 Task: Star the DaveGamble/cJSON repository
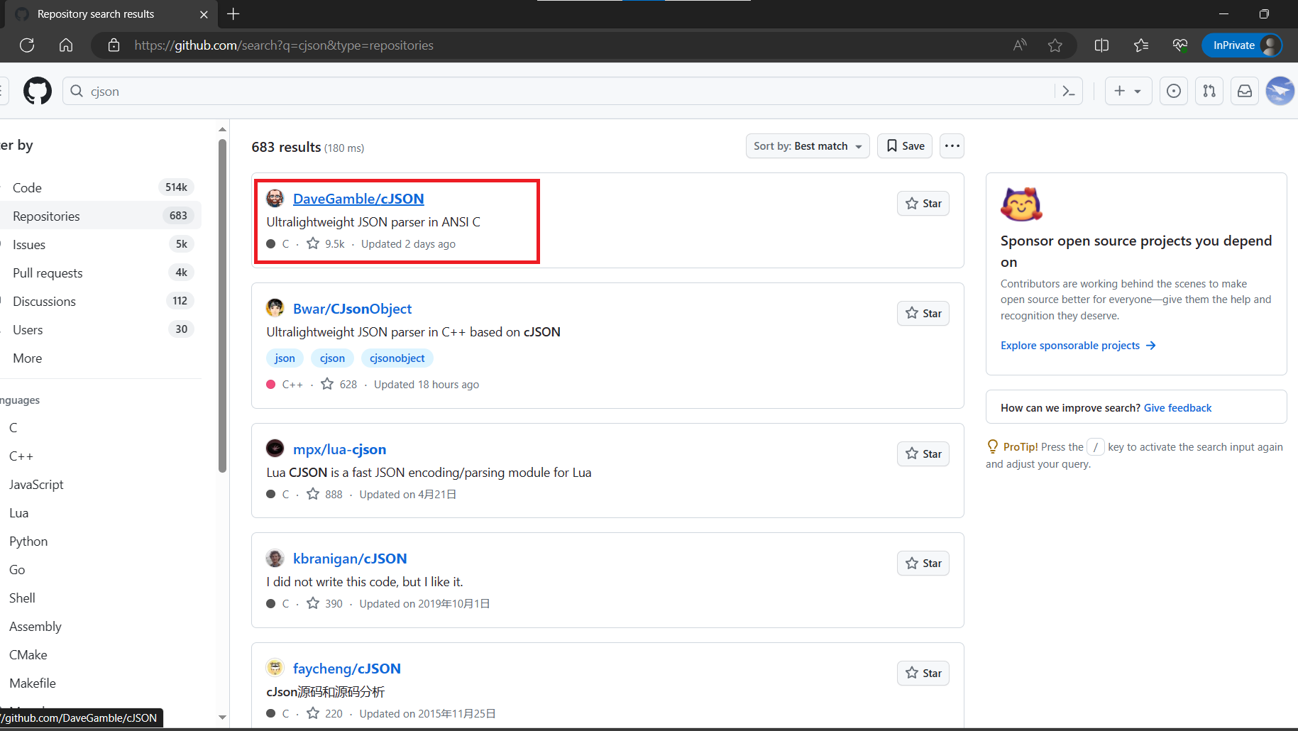[923, 204]
